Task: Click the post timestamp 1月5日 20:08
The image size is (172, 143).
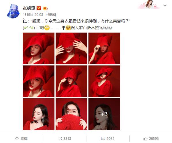Action: pyautogui.click(x=33, y=15)
